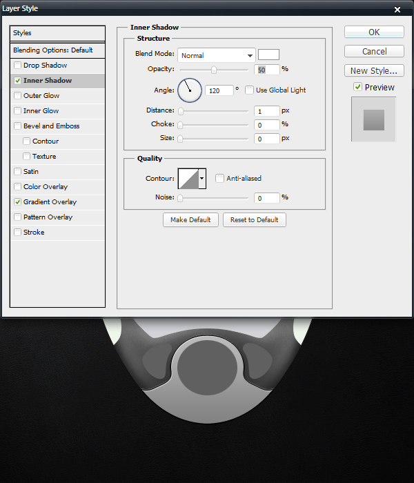Click the style preview thumbnail

tap(374, 119)
